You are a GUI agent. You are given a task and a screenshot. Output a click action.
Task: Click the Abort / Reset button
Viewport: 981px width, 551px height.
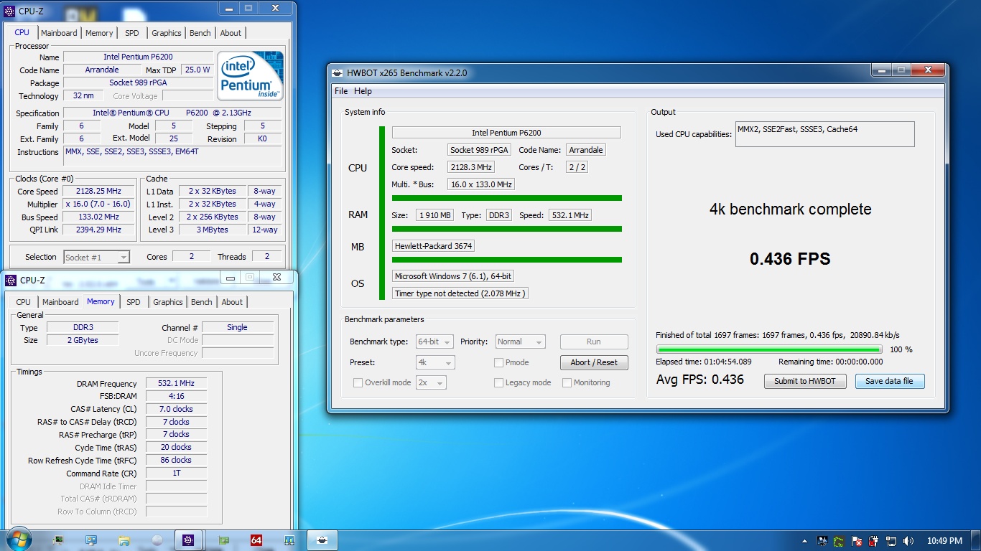594,362
